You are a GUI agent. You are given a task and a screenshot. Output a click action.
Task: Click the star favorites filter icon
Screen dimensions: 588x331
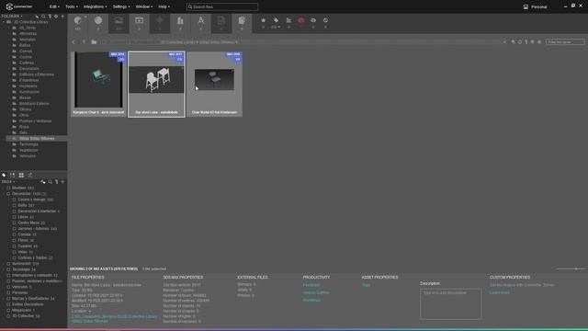point(264,20)
